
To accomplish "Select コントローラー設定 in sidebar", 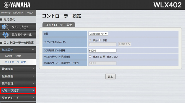I will click(18, 62).
